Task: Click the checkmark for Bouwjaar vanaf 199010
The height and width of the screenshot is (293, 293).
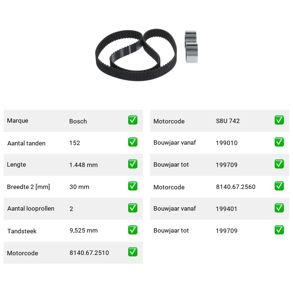Action: (279, 142)
